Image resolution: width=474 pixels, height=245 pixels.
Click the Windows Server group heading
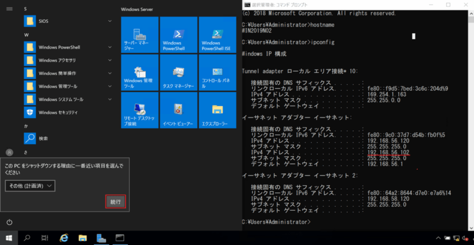[x=137, y=9]
